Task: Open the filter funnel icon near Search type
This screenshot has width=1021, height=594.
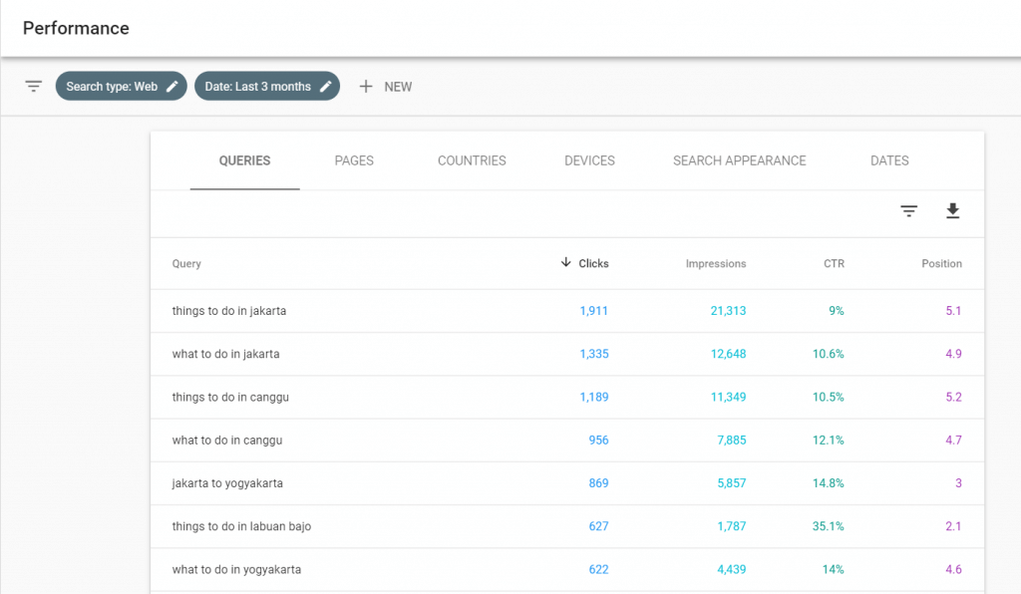Action: 33,86
